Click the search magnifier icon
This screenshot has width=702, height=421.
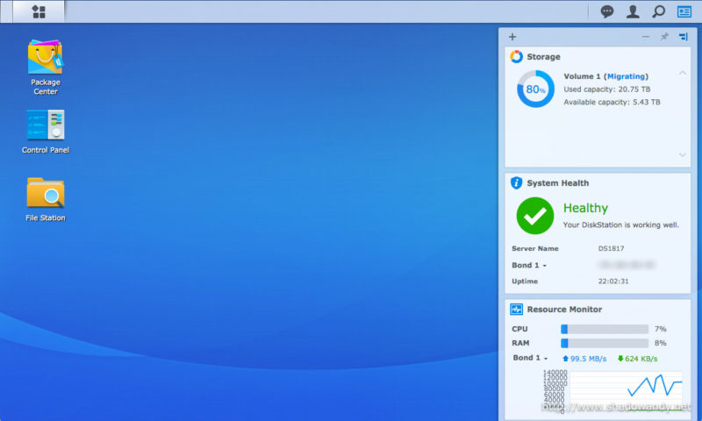coord(658,11)
